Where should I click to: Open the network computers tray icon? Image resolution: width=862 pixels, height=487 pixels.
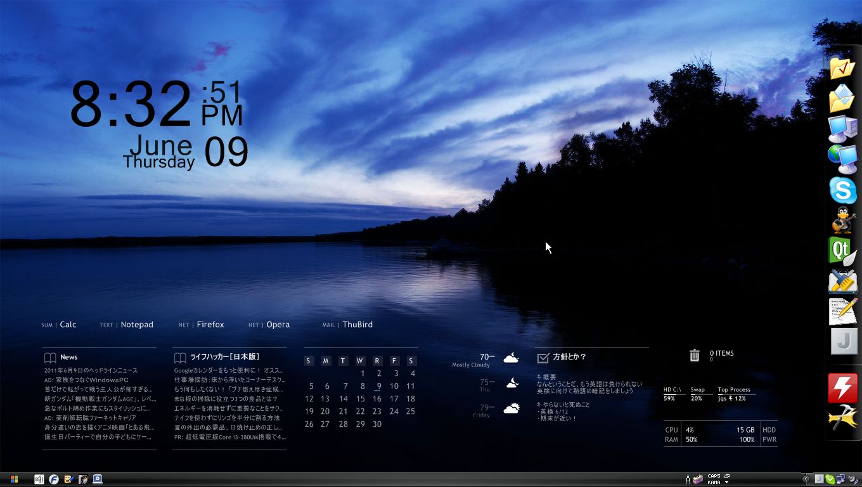(840, 479)
